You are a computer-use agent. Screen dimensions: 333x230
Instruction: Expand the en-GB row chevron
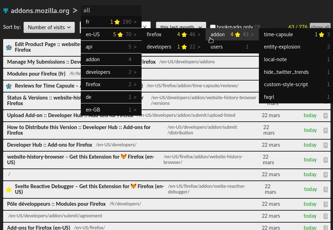click(135, 110)
